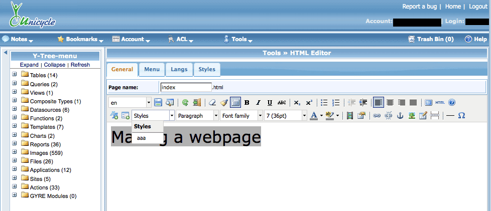
Task: Click the Collapse link in Y-Tree-menu
Action: [55, 65]
